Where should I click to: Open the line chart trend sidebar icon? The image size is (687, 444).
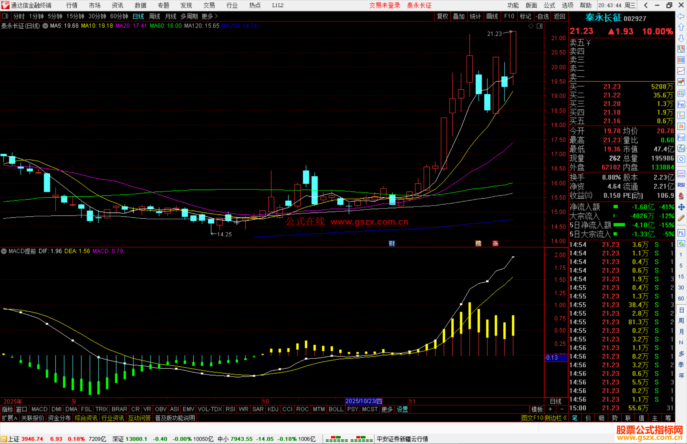(681, 71)
